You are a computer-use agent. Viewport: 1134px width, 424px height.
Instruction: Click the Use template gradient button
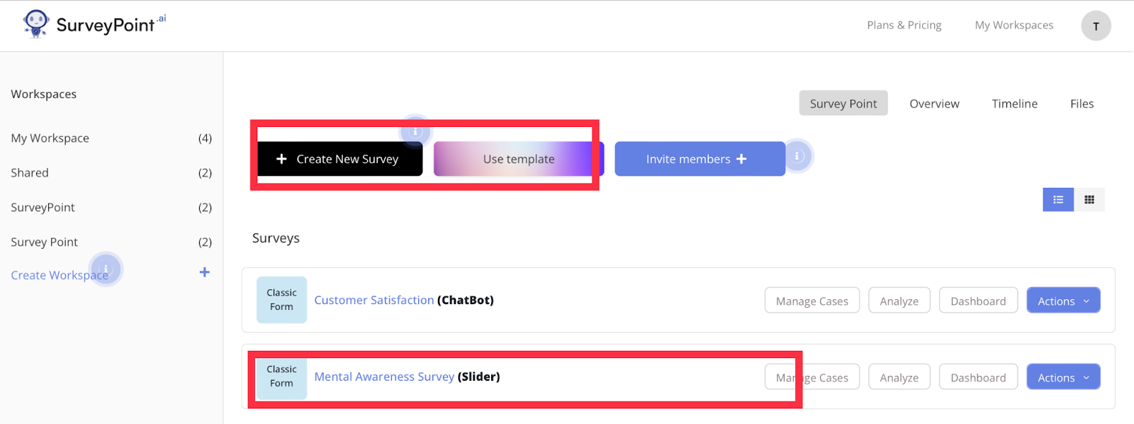518,159
